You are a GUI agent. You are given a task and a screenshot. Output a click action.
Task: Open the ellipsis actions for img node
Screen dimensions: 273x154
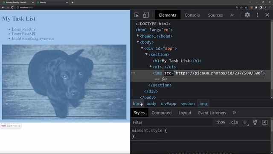pyautogui.click(x=133, y=73)
